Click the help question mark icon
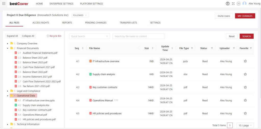This screenshot has height=129, width=261. click(228, 4)
